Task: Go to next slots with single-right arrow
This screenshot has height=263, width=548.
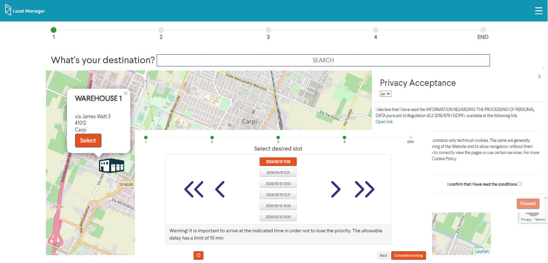Action: click(335, 189)
